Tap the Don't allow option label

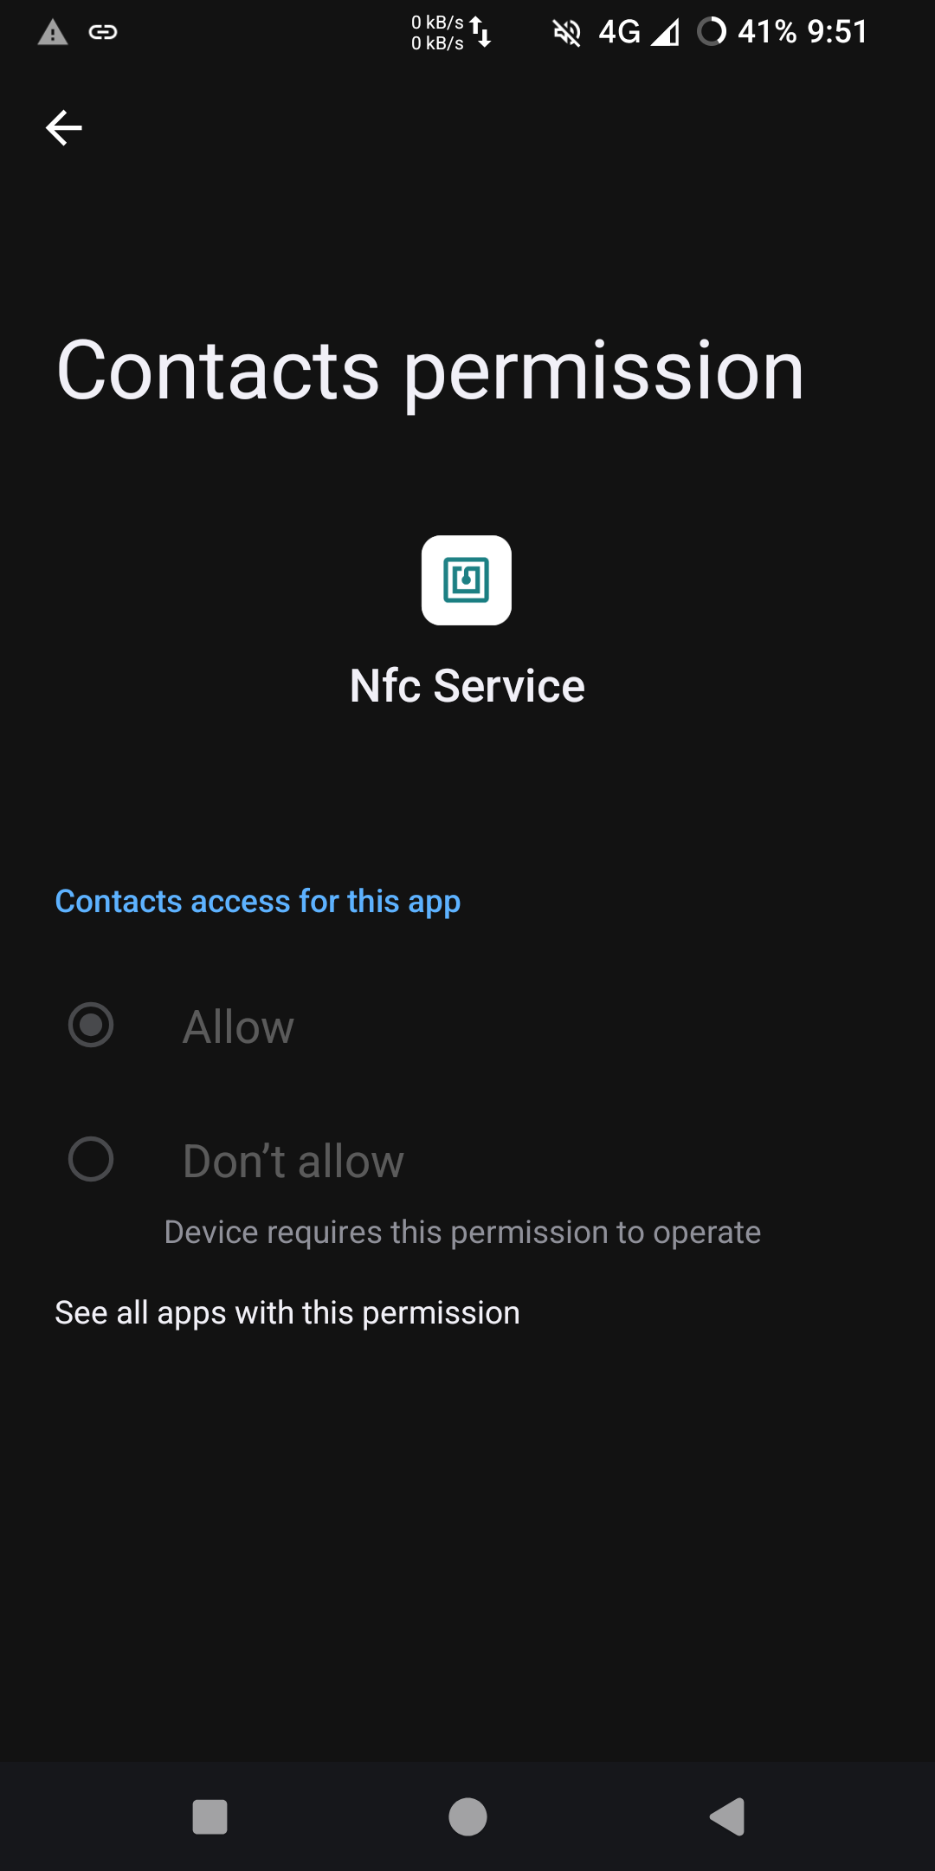293,1161
